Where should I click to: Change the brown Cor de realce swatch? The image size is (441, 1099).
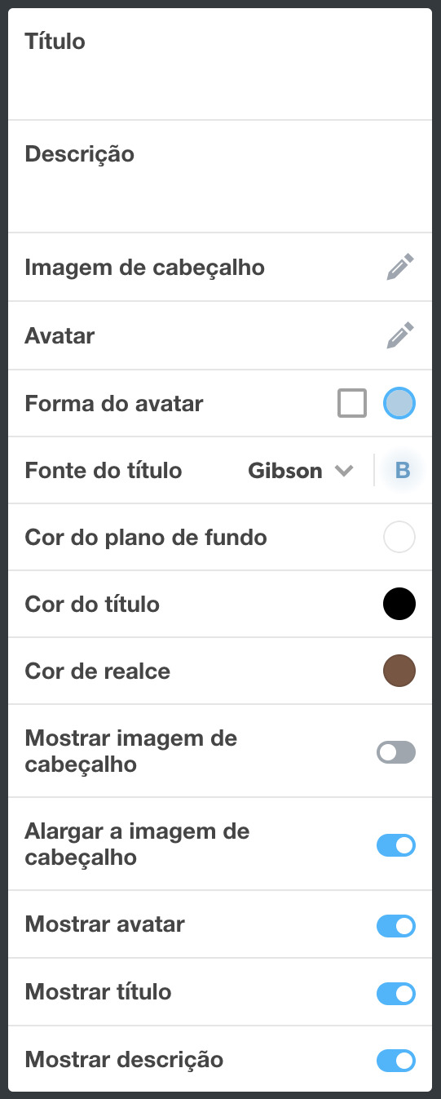[399, 671]
